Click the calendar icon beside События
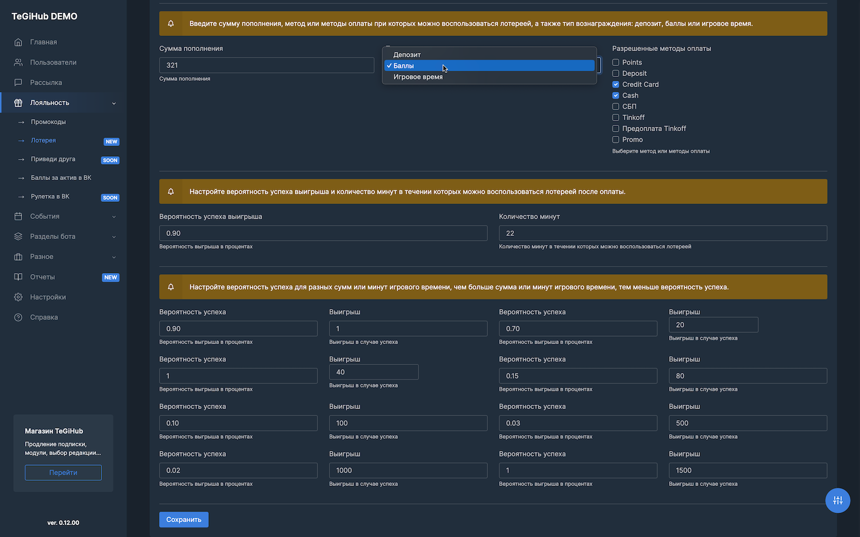Image resolution: width=860 pixels, height=537 pixels. (18, 216)
